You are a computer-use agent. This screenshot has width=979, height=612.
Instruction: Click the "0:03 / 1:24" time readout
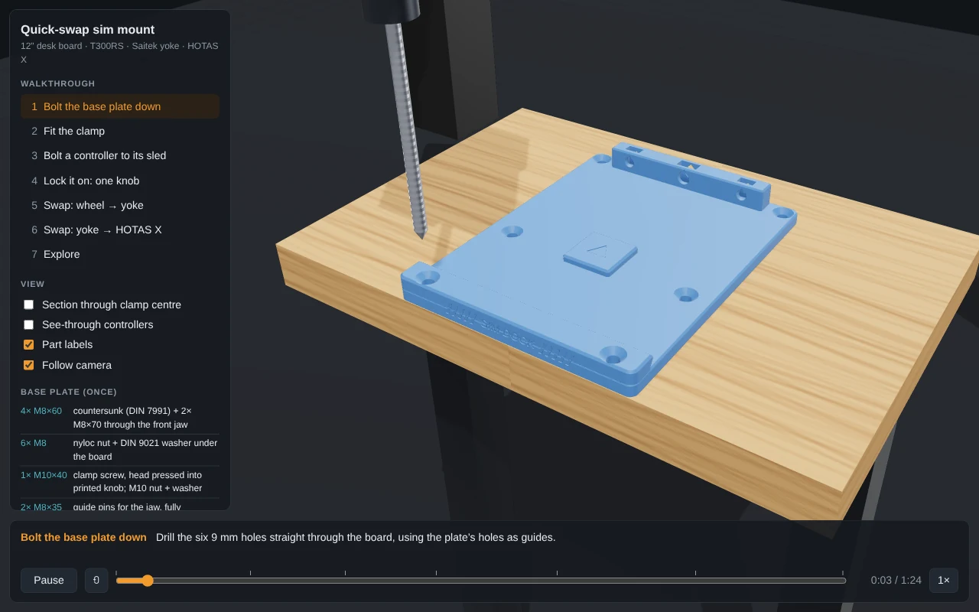click(x=896, y=580)
